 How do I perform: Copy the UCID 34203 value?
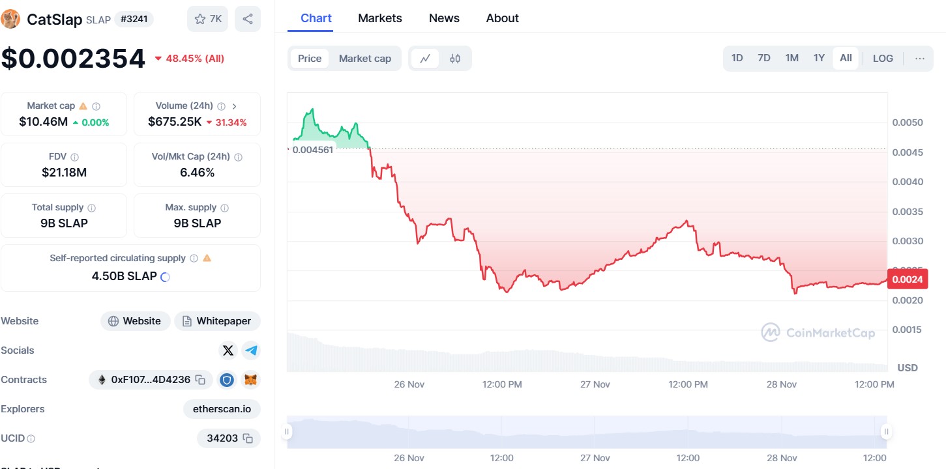coord(248,438)
